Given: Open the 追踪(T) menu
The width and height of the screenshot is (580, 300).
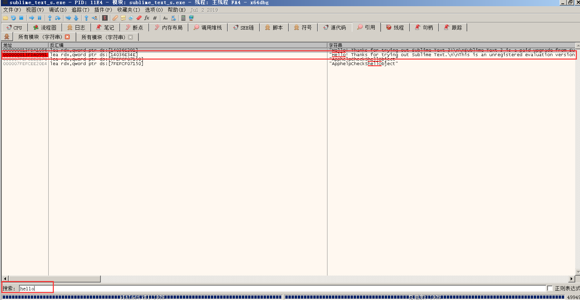Looking at the screenshot, I should (80, 10).
